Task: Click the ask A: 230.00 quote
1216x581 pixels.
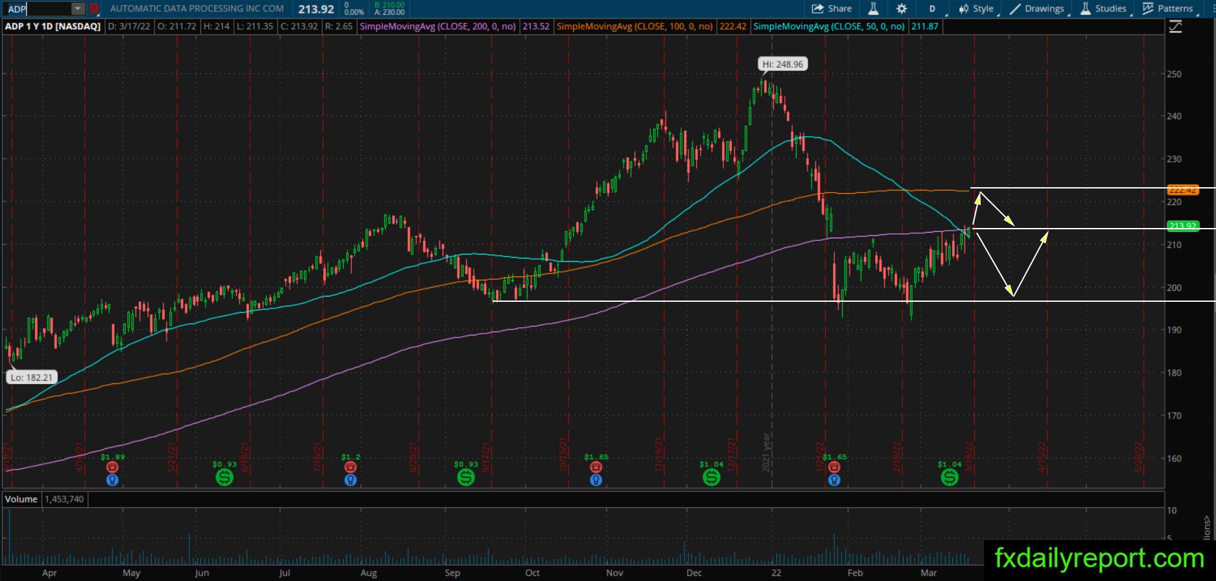Action: tap(390, 12)
